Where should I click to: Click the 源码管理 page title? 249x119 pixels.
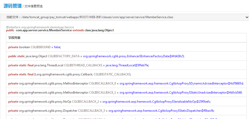coord(12,6)
